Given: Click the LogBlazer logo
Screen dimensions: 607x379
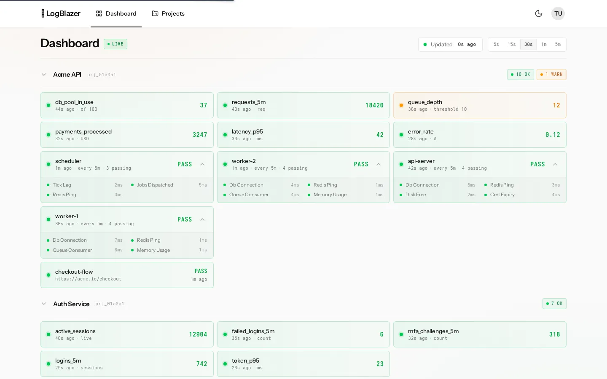Looking at the screenshot, I should click(x=61, y=13).
